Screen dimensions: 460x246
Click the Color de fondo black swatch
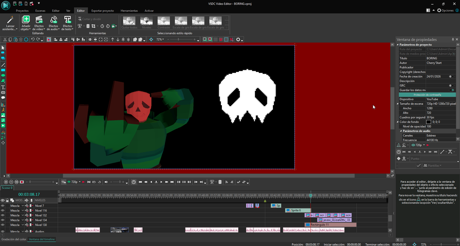coord(429,122)
